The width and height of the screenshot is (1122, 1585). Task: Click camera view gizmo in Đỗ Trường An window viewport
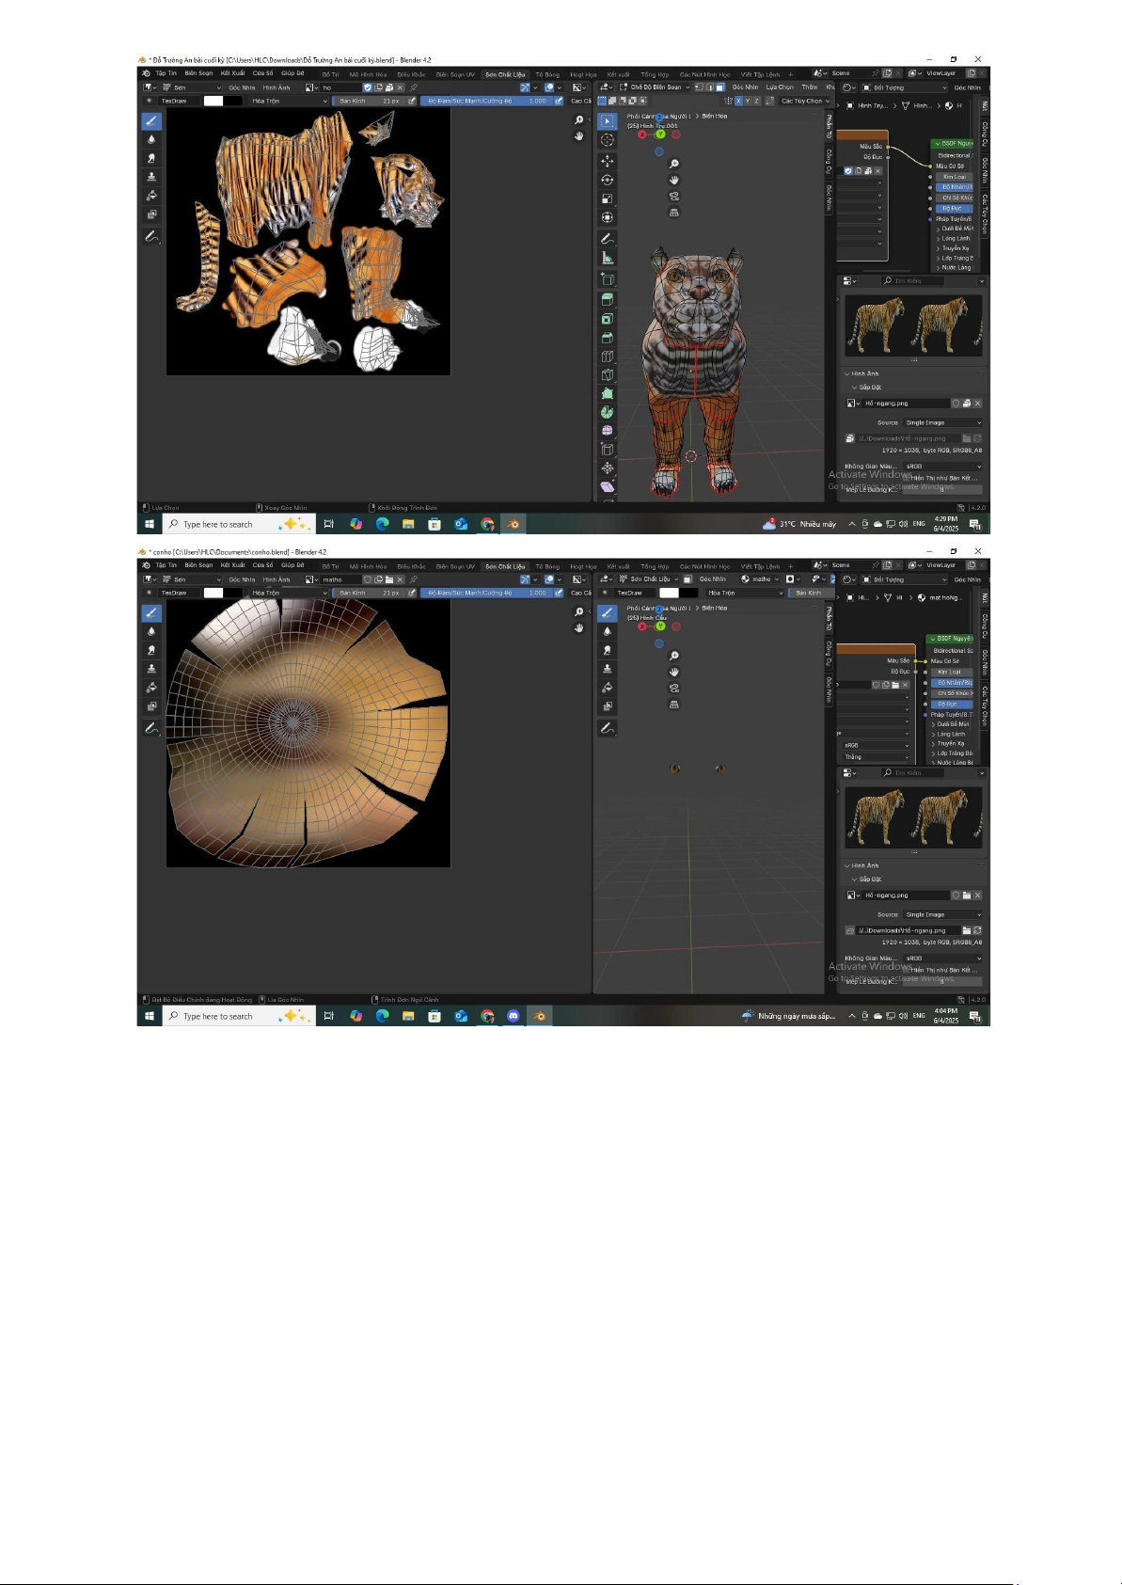tap(674, 197)
